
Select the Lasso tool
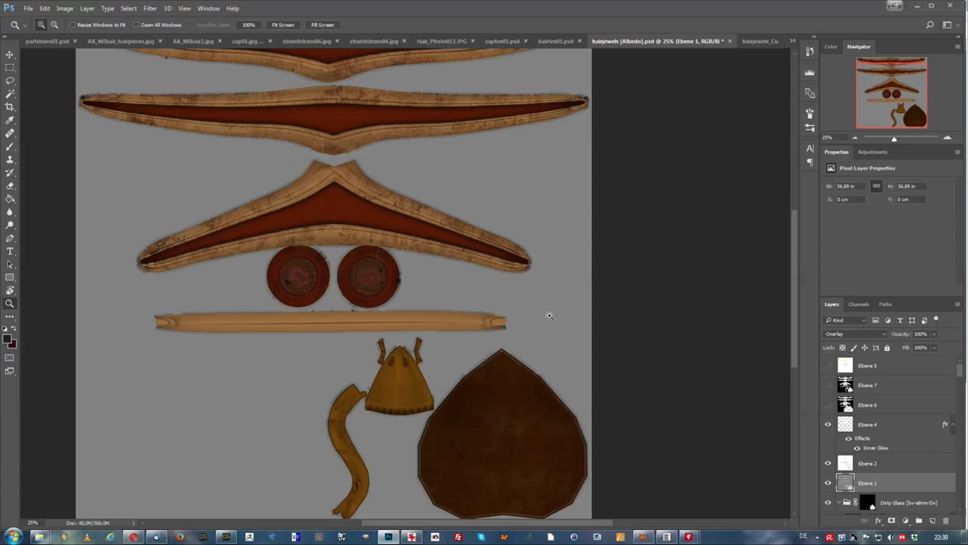10,80
